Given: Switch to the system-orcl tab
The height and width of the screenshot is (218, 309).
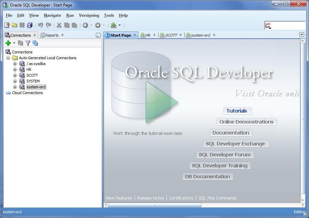Looking at the screenshot, I should tap(201, 35).
